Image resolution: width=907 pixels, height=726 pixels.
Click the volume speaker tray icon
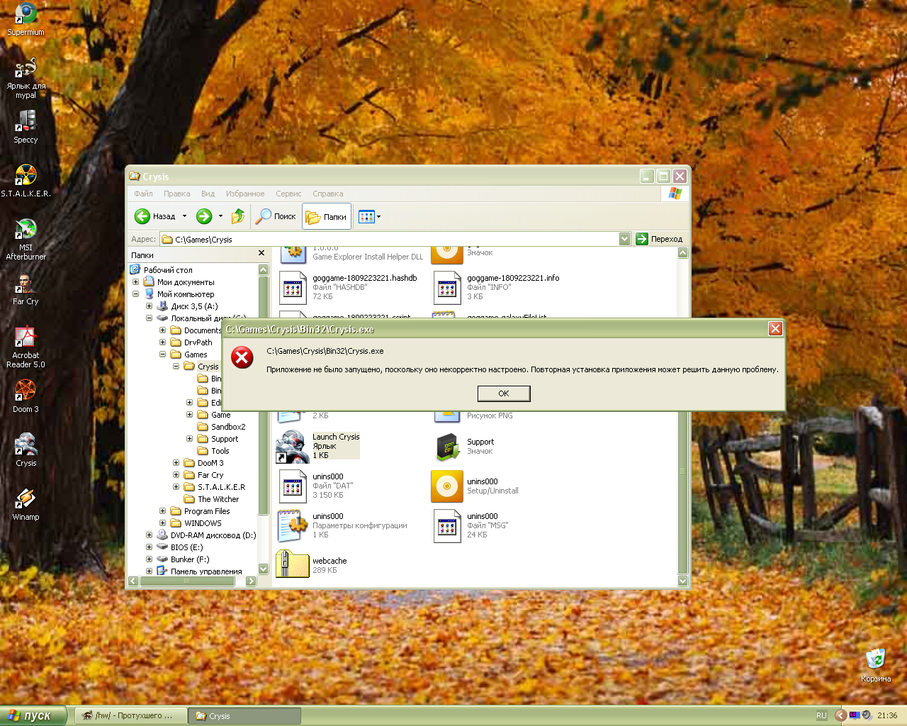867,715
